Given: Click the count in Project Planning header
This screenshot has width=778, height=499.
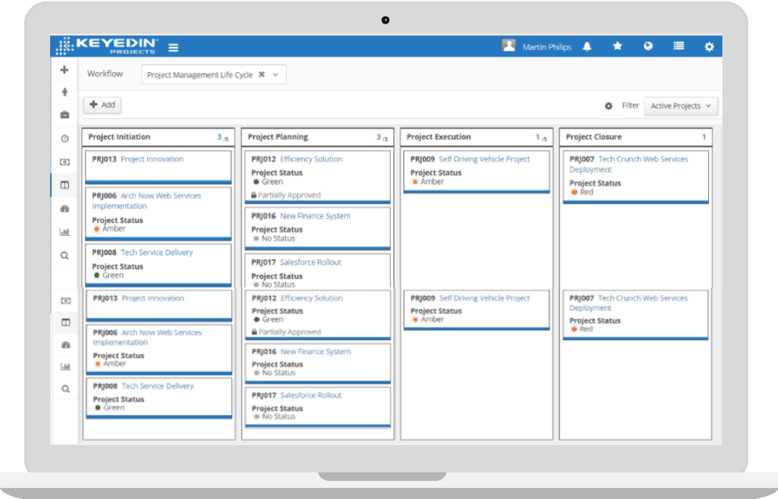Looking at the screenshot, I should point(382,137).
